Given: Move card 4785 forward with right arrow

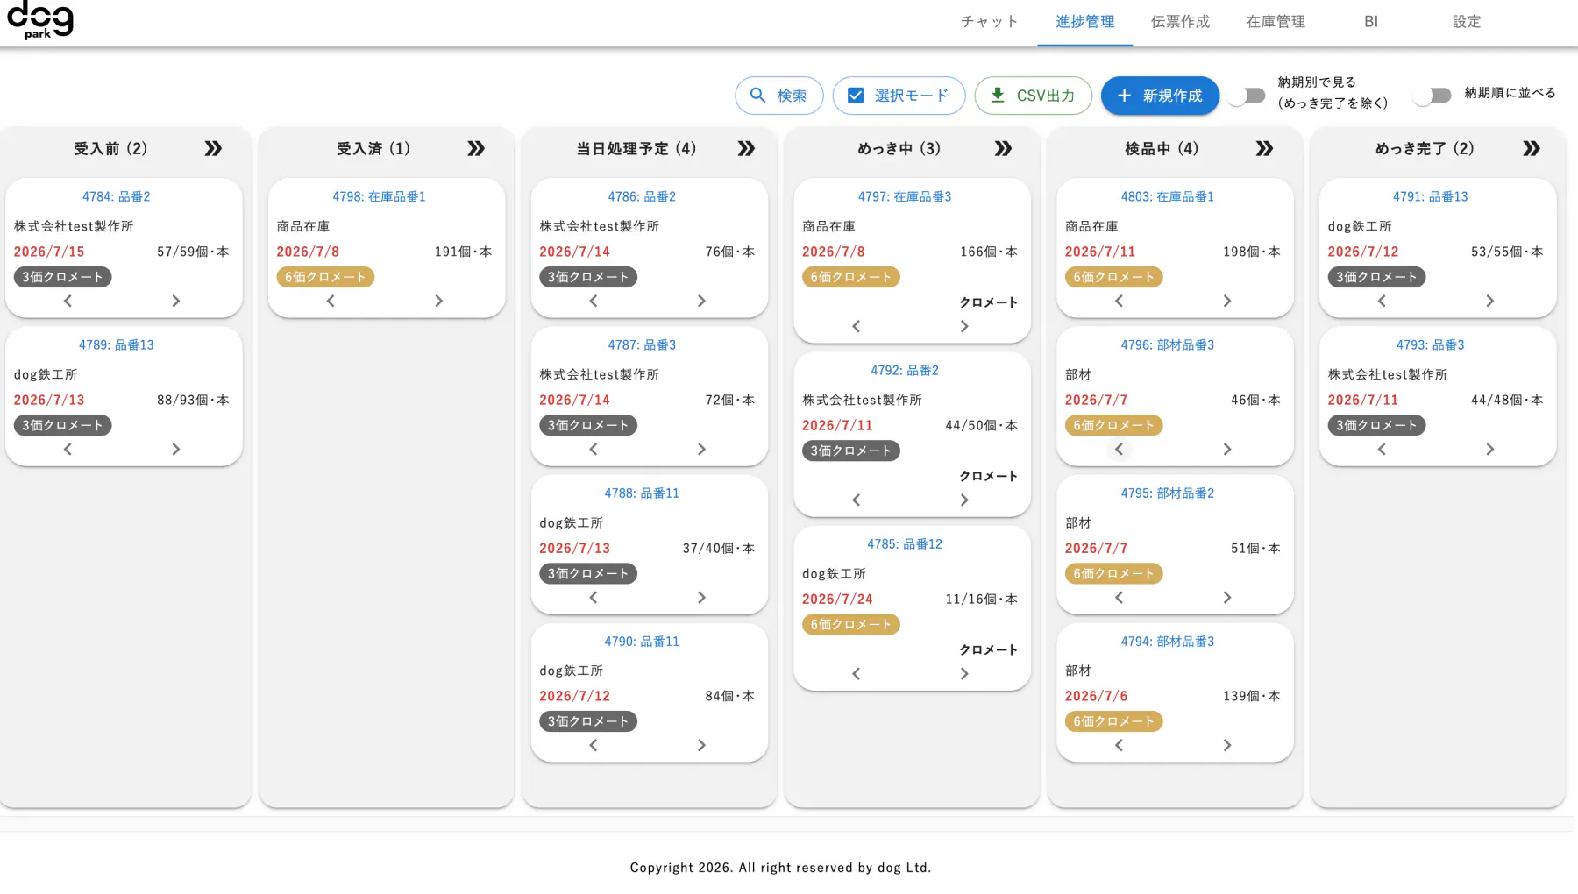Looking at the screenshot, I should point(964,673).
